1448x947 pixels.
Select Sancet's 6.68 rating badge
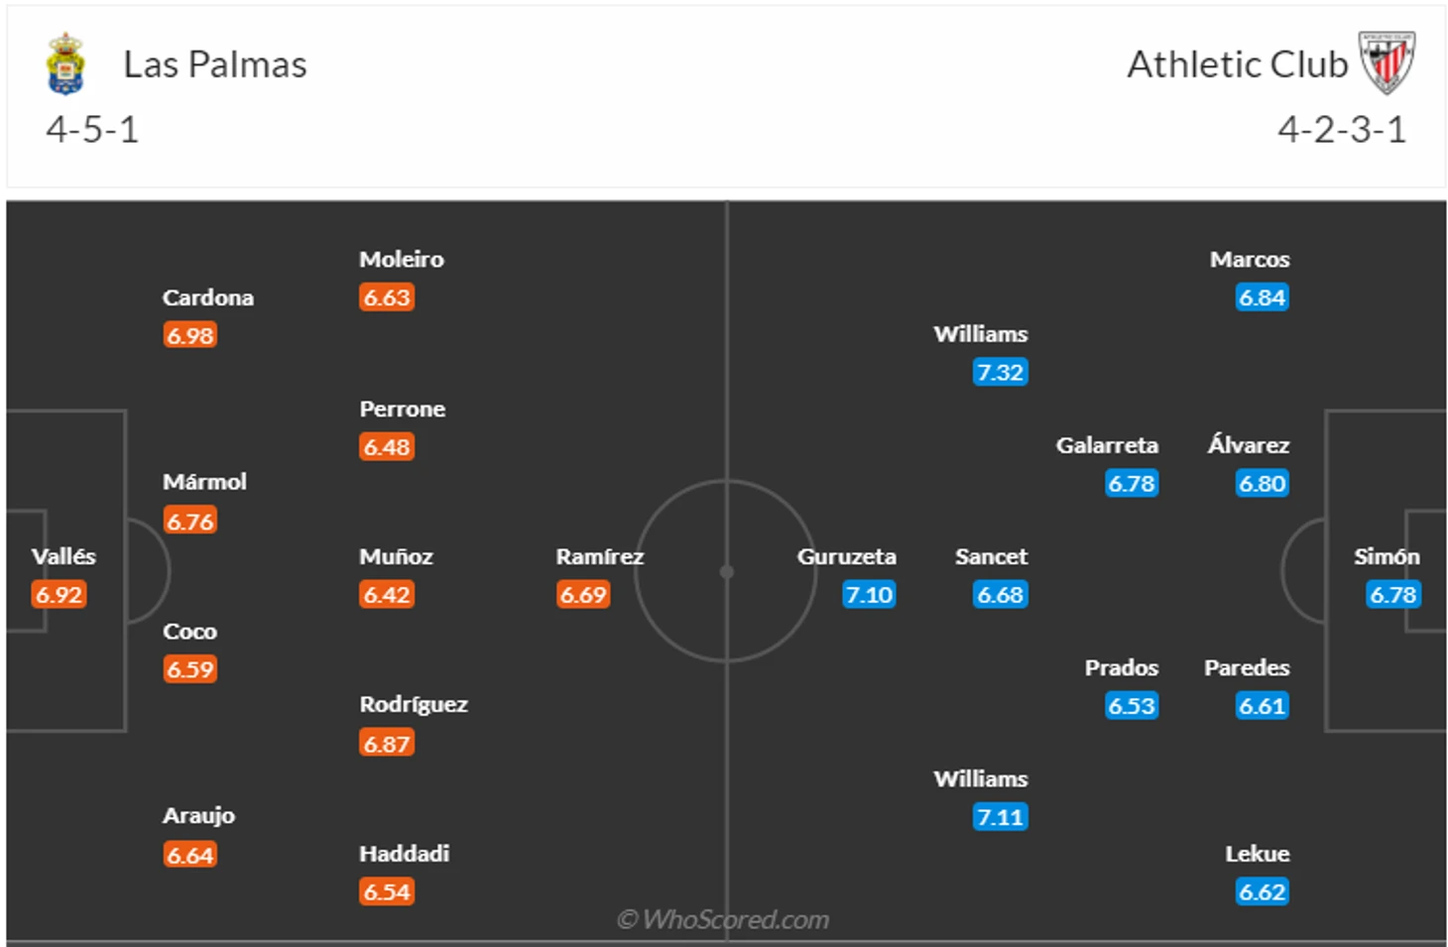[x=1000, y=595]
